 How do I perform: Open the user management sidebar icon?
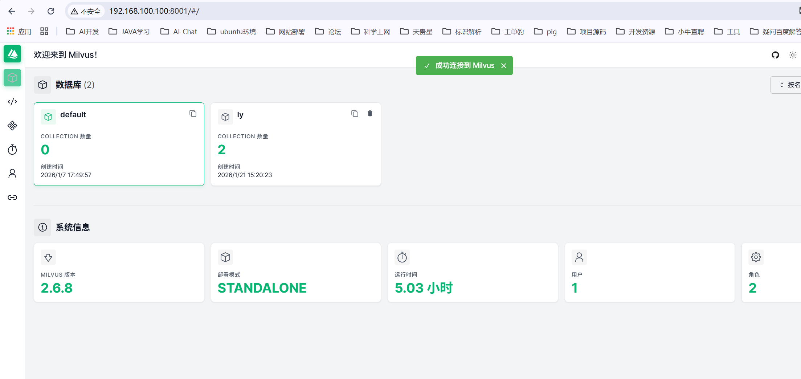pyautogui.click(x=12, y=174)
